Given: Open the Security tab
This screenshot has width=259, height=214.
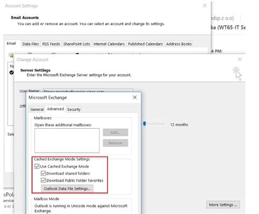Looking at the screenshot, I should click(x=74, y=109).
